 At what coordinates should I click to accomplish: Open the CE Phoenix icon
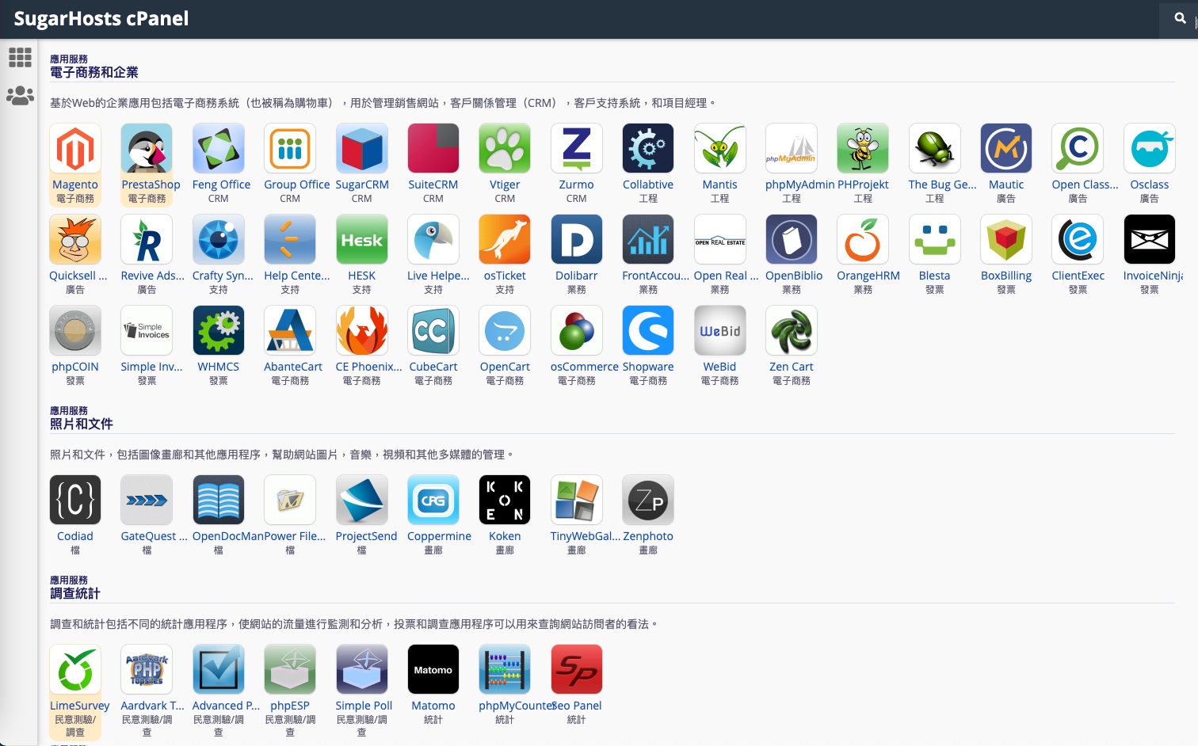click(362, 330)
